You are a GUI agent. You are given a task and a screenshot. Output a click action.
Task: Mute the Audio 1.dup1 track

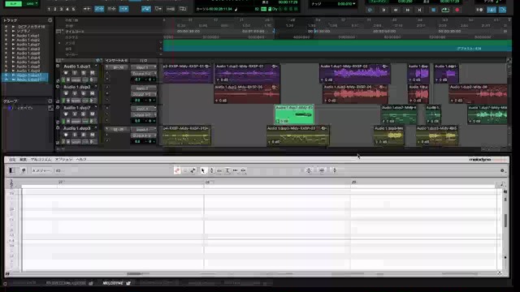(x=92, y=72)
